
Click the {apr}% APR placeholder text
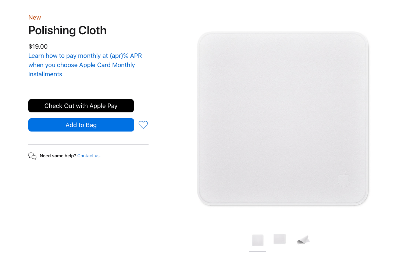tap(126, 56)
